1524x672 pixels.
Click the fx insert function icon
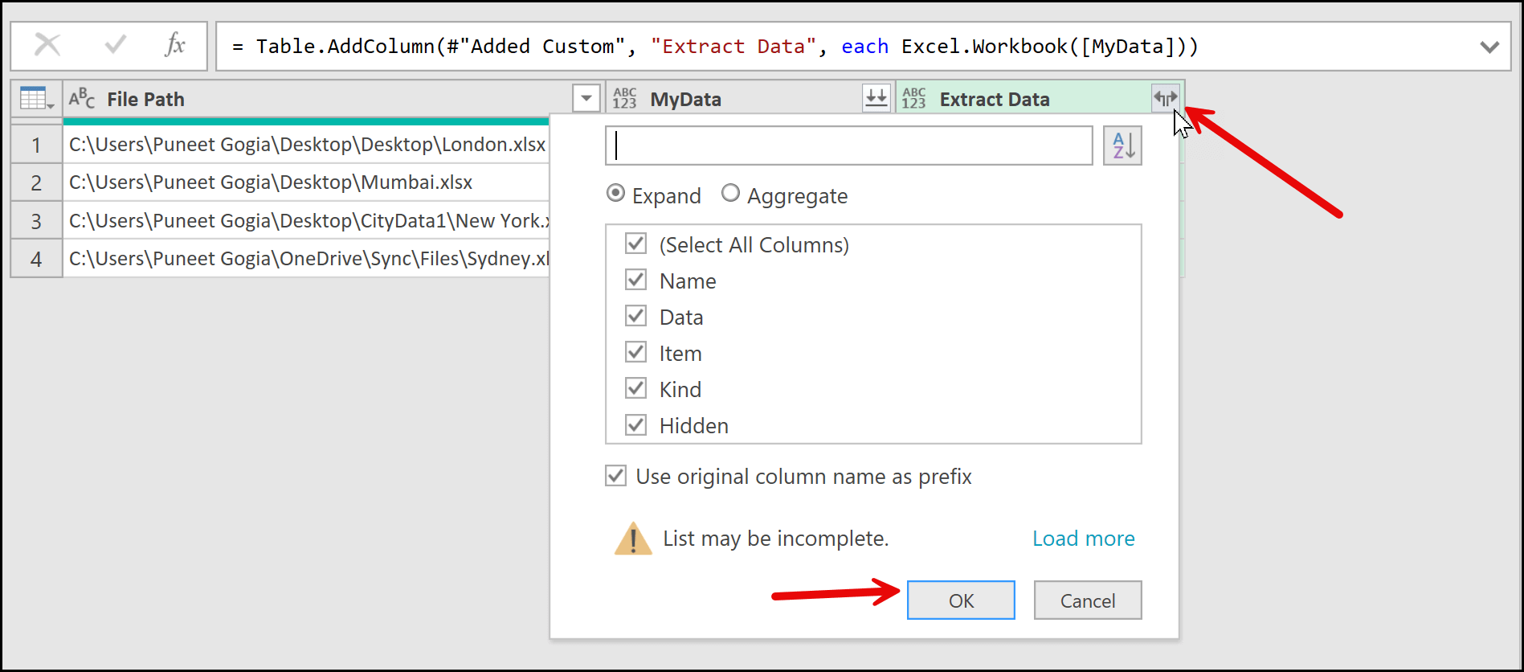coord(174,45)
